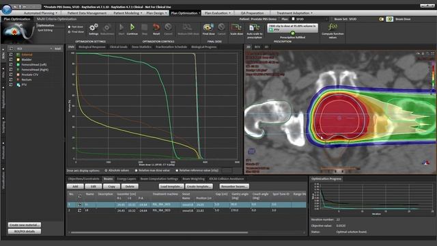
Task: Click fullscreen icon in 2D view corner
Action: (x=432, y=53)
